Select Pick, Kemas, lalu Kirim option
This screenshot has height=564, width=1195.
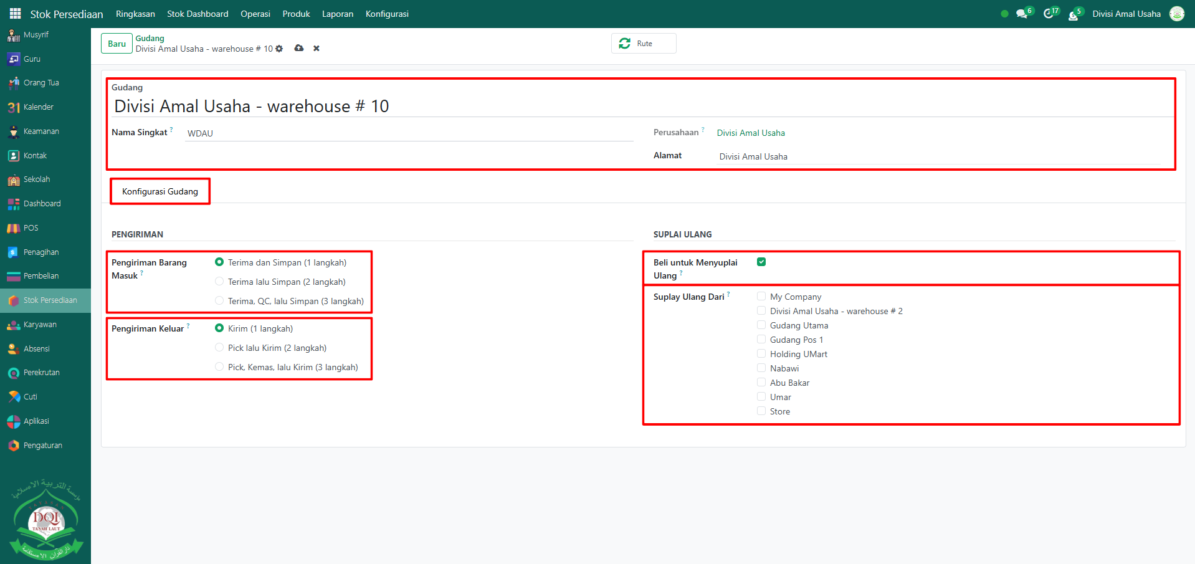[x=219, y=367]
